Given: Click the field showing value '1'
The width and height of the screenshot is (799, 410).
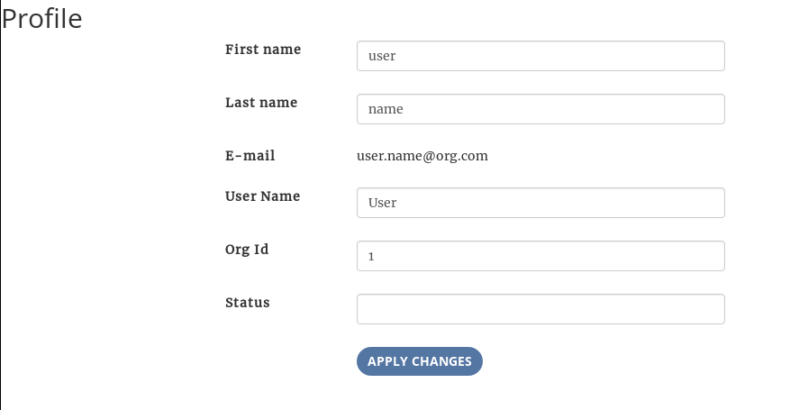Looking at the screenshot, I should 540,256.
